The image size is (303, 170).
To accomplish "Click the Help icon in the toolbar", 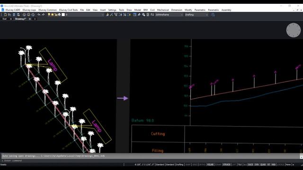I will pos(213,15).
